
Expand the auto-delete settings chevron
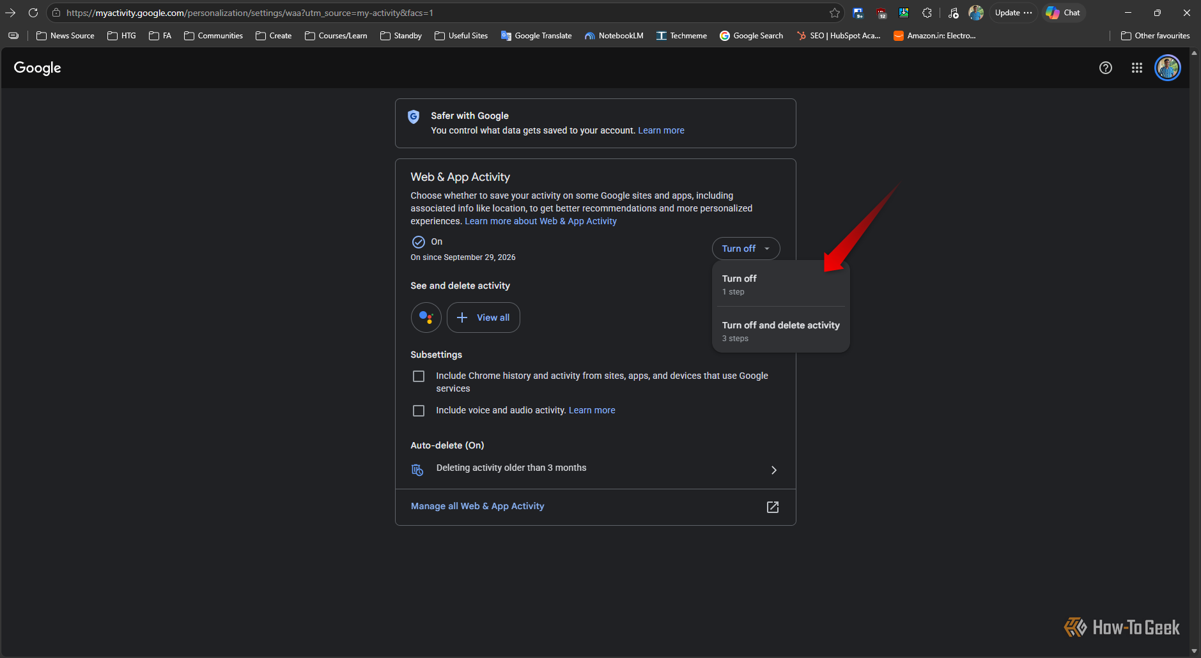pyautogui.click(x=774, y=470)
